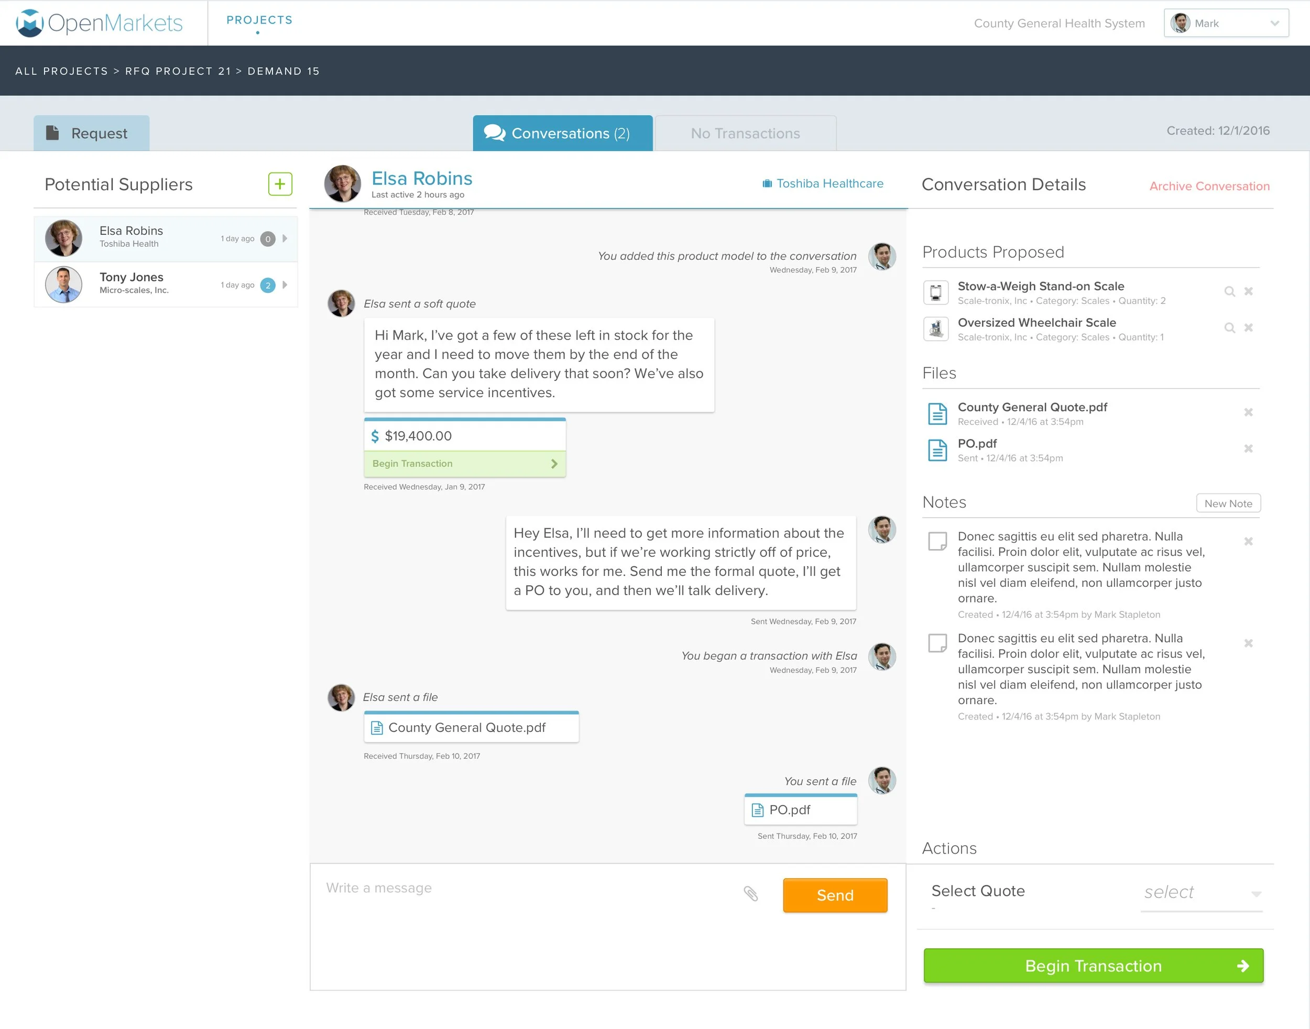The width and height of the screenshot is (1310, 1029).
Task: Magnify the Stow-a-Weigh Stand-on Scale product
Action: [1229, 292]
